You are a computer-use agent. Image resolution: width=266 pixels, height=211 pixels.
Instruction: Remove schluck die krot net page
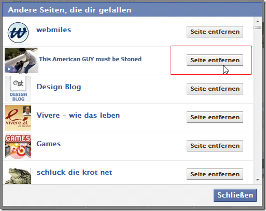click(x=215, y=174)
